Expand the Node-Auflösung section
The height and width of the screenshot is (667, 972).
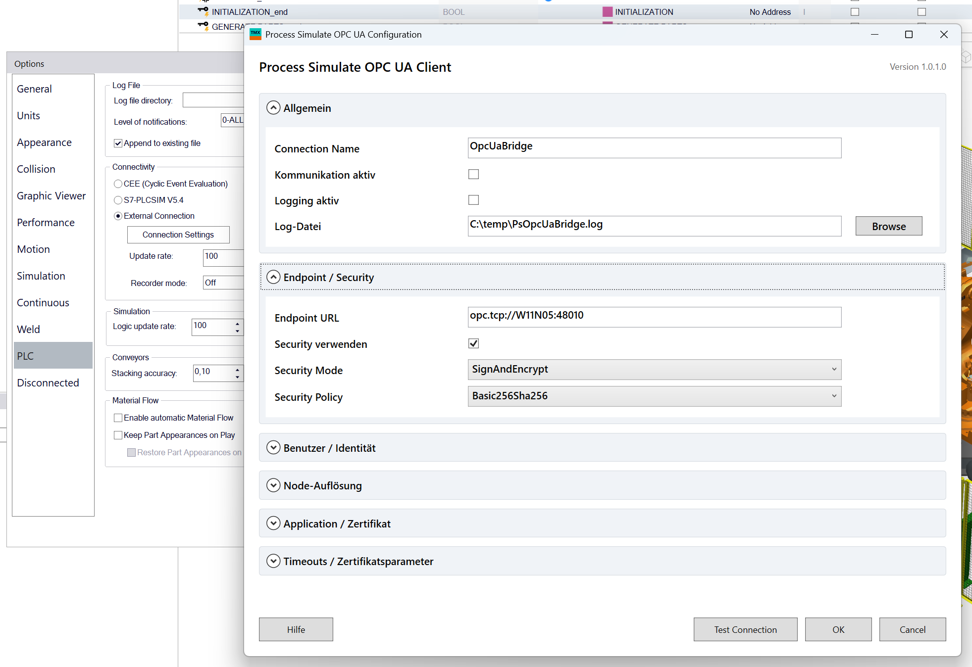pyautogui.click(x=273, y=485)
